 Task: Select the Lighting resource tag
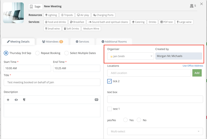pos(51,15)
